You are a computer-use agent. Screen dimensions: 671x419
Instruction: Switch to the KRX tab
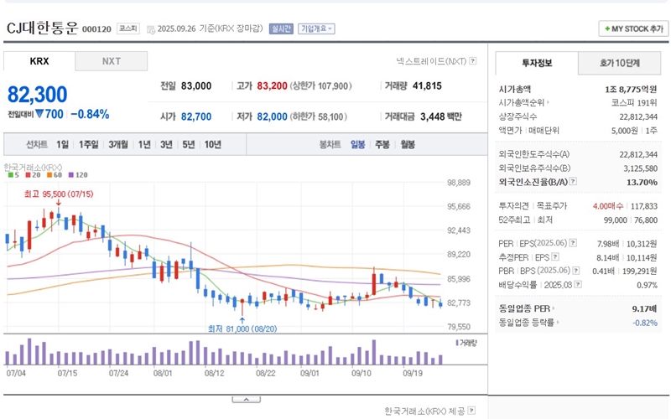39,61
